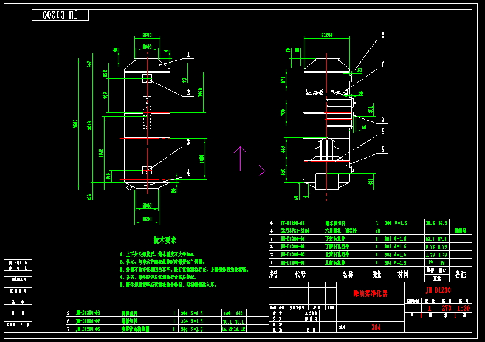Image resolution: width=485 pixels, height=342 pixels.
Task: Select part code JH-D1200-05 in row 6
Action: [292, 223]
